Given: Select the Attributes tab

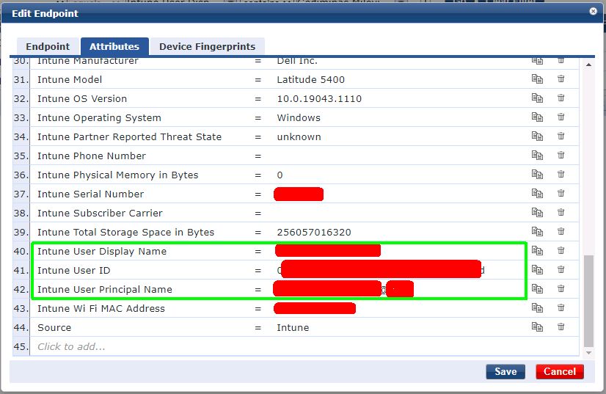Looking at the screenshot, I should (114, 46).
